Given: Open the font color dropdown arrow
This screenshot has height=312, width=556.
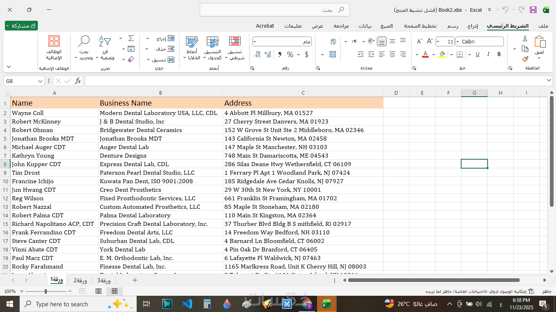Looking at the screenshot, I should coord(417,54).
